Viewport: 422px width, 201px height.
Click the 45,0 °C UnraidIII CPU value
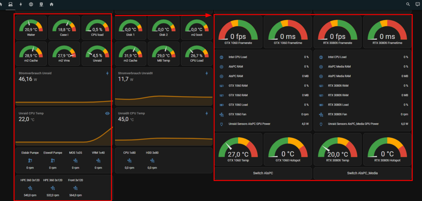coord(126,119)
